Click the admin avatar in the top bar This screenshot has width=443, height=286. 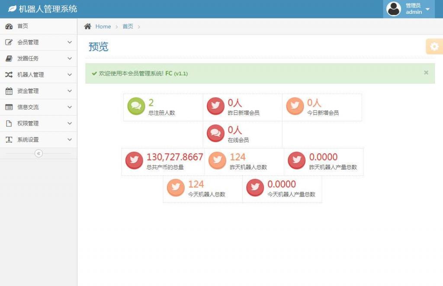(x=393, y=8)
